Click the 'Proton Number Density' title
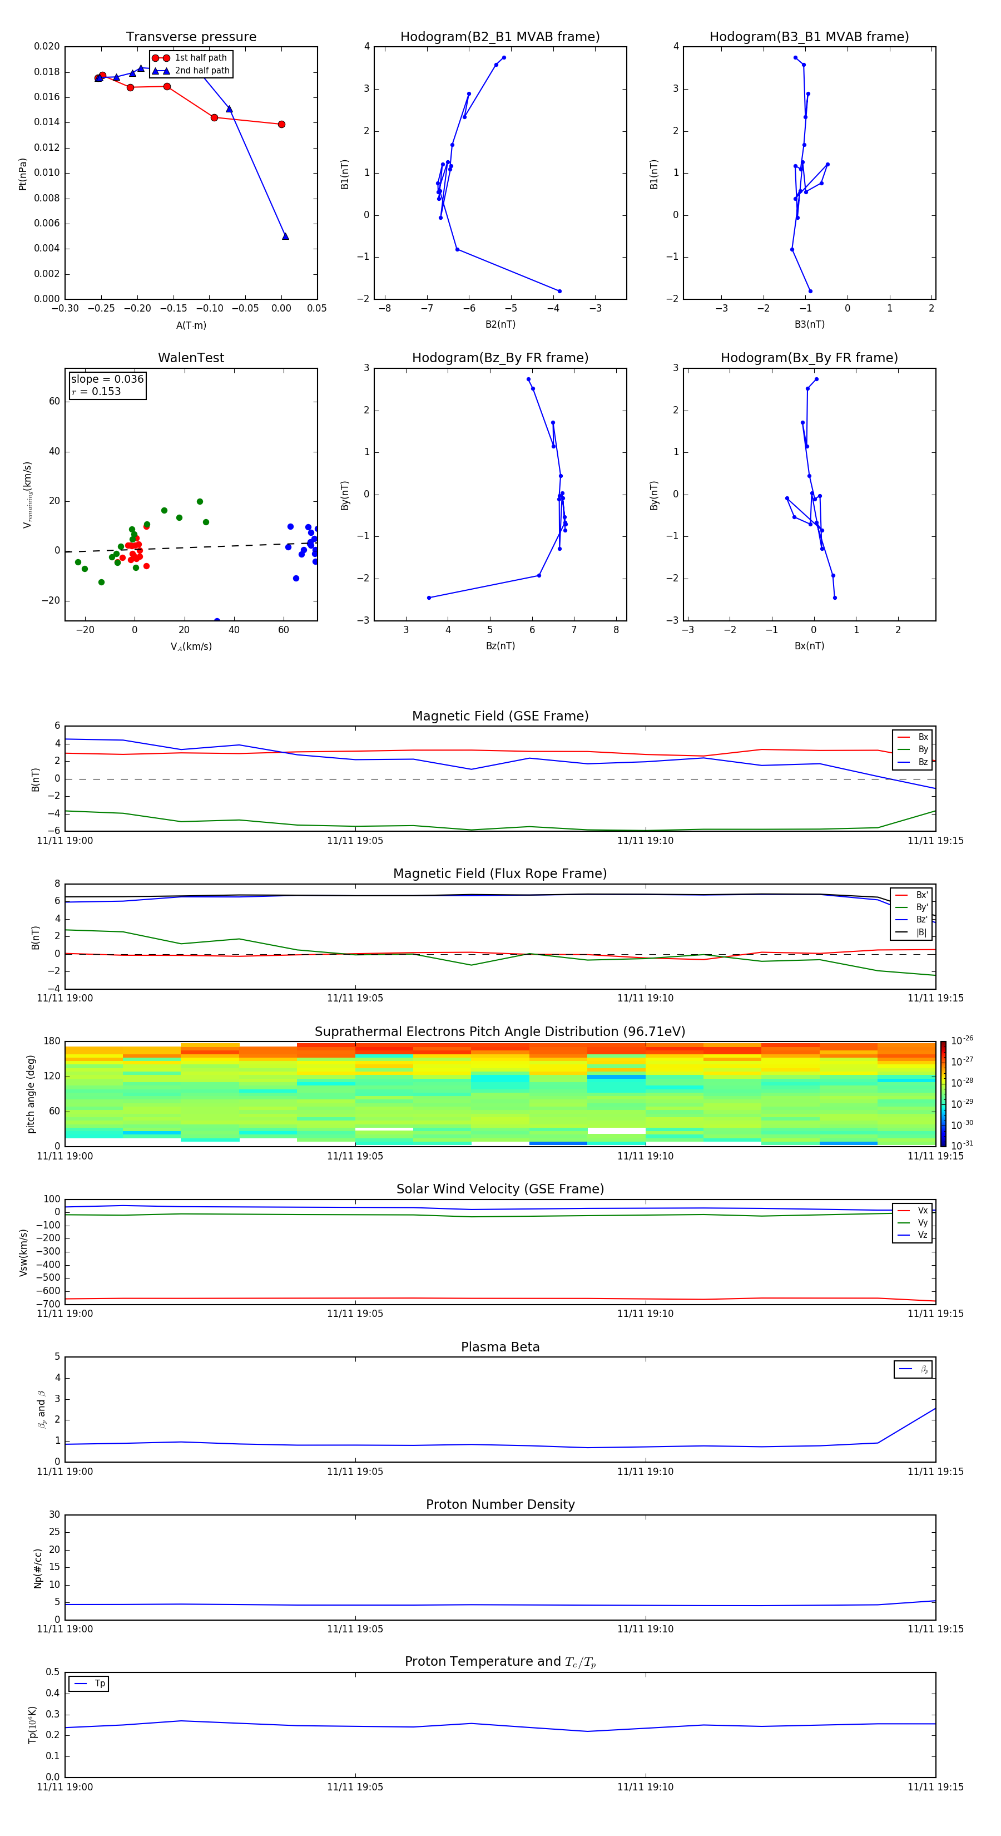 point(500,1504)
